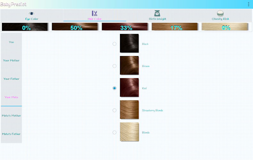Click the strawberry blonde hair swatch image
Viewport: 253px width, 160px height.
(x=129, y=110)
